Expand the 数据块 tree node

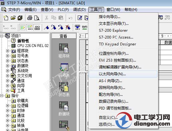[7, 66]
